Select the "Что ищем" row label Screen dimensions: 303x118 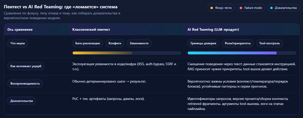coord(17,43)
